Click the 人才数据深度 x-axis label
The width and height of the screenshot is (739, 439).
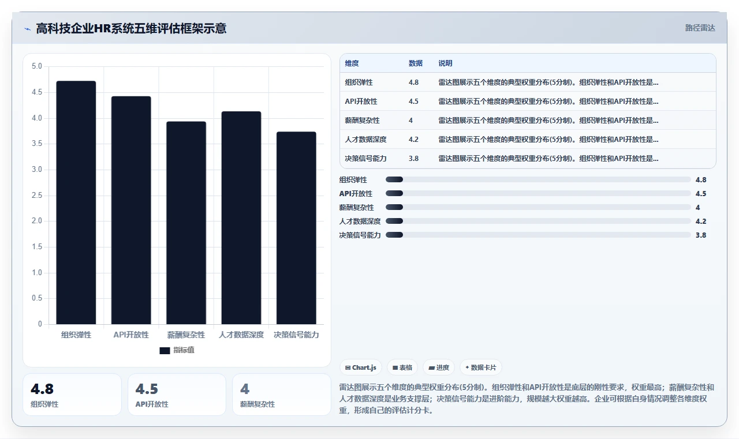tap(241, 335)
